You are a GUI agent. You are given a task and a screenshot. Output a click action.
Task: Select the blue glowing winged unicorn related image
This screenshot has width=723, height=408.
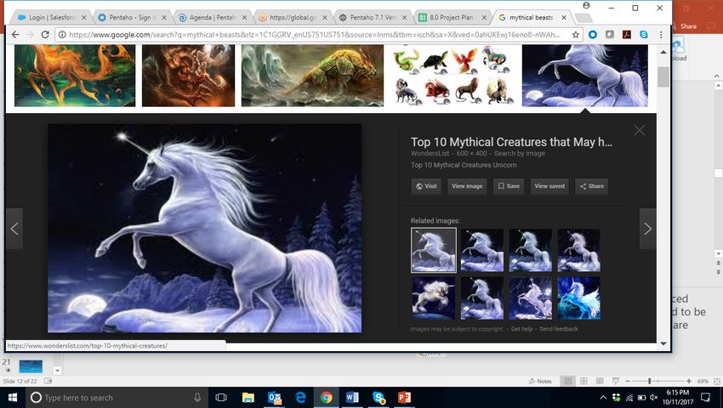pos(578,297)
